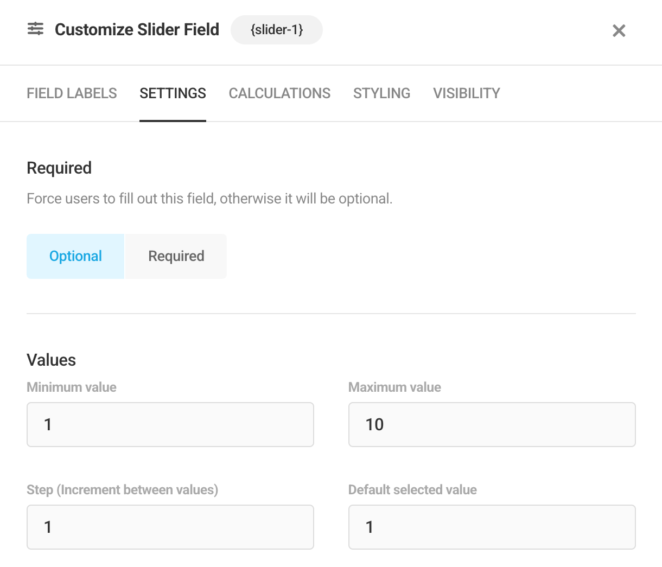This screenshot has height=567, width=662.
Task: Set the field to Required
Action: [176, 256]
